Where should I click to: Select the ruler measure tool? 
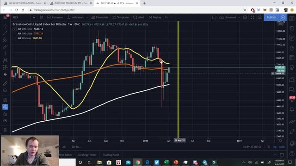coord(5,83)
